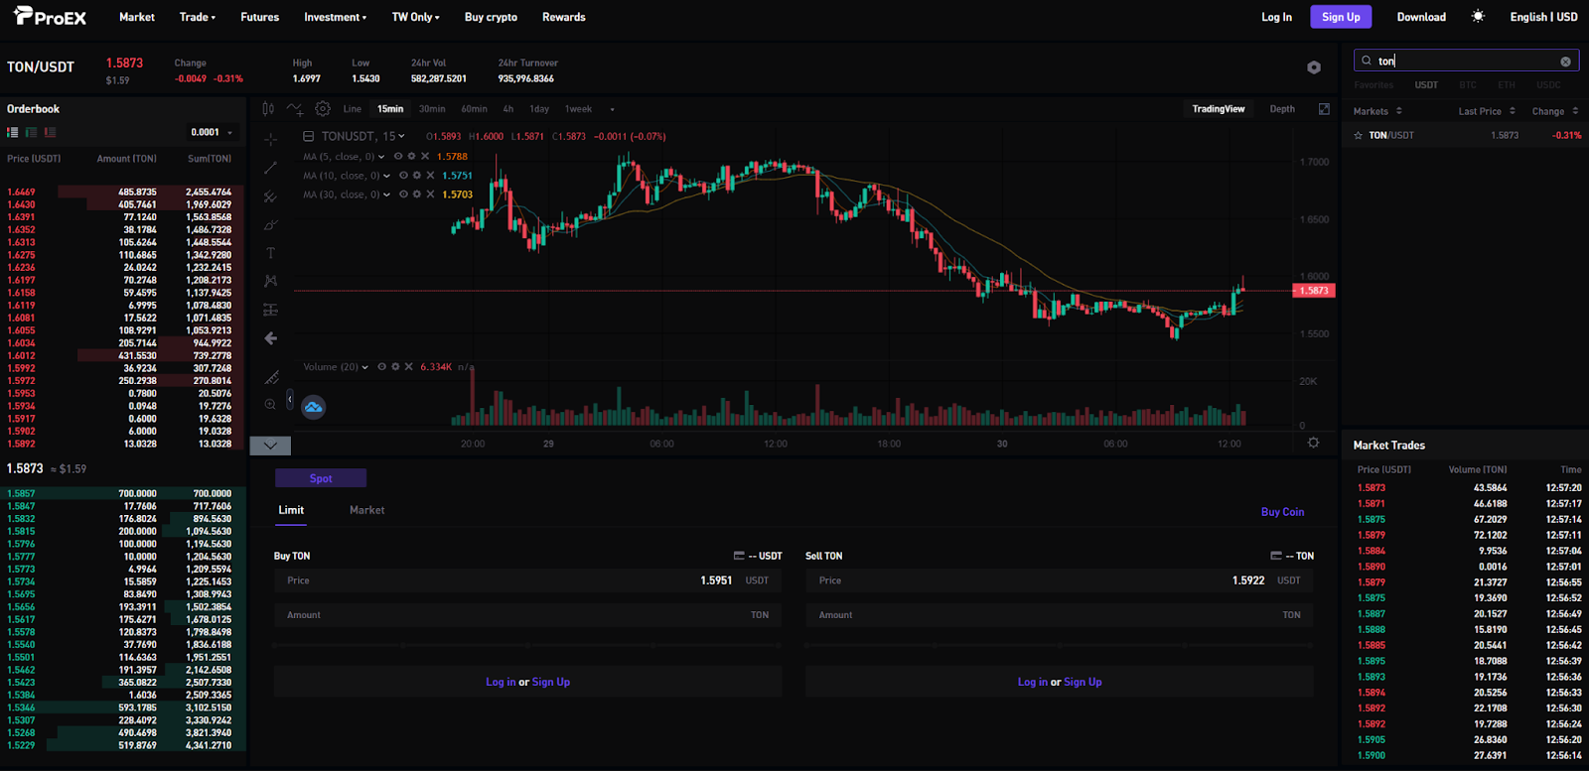Clear the market search field

pyautogui.click(x=1565, y=62)
